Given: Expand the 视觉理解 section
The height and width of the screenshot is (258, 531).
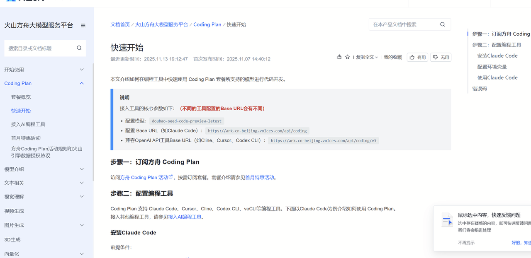Looking at the screenshot, I should 82,196.
